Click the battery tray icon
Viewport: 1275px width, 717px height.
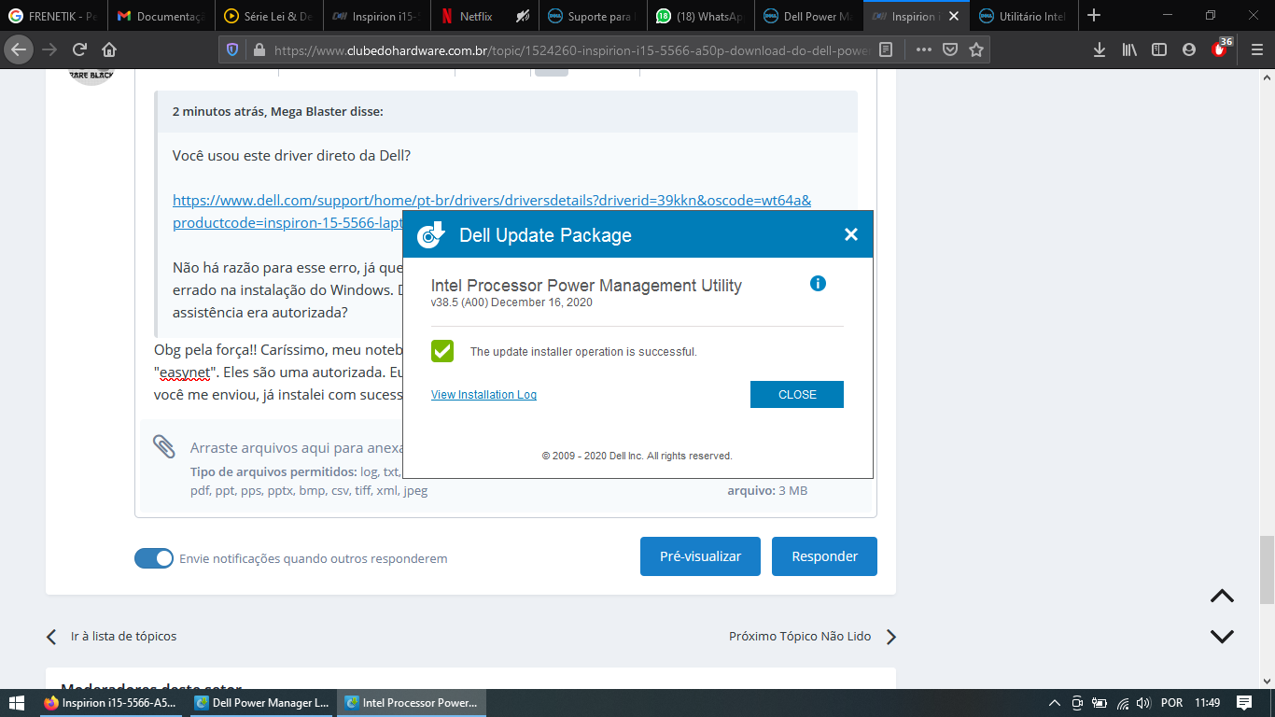(1100, 703)
